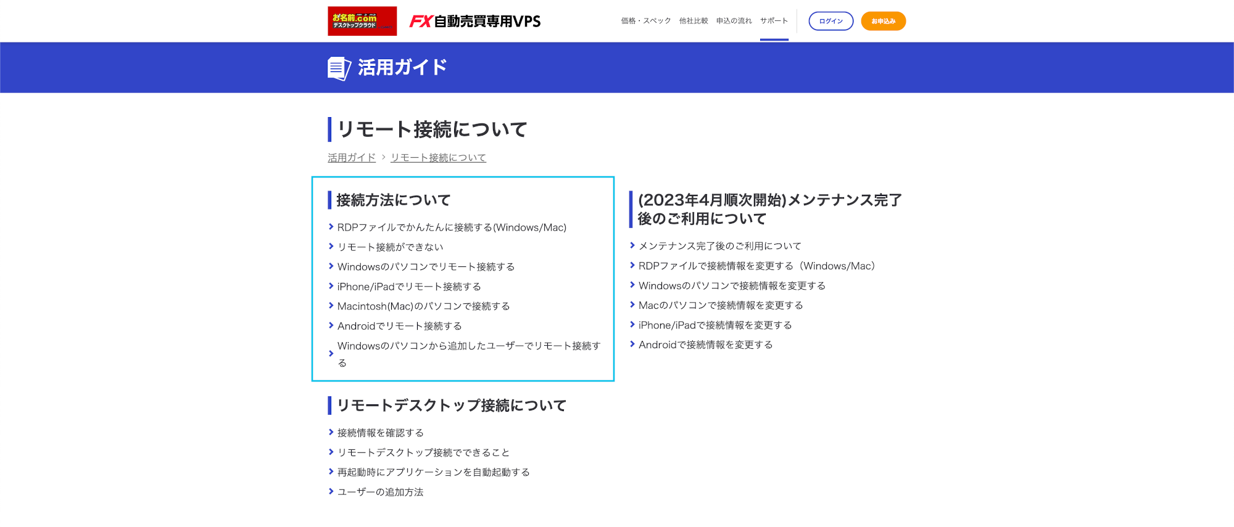Viewport: 1234px width, 527px height.
Task: Open ユーザーの追加方法 link
Action: pyautogui.click(x=380, y=492)
